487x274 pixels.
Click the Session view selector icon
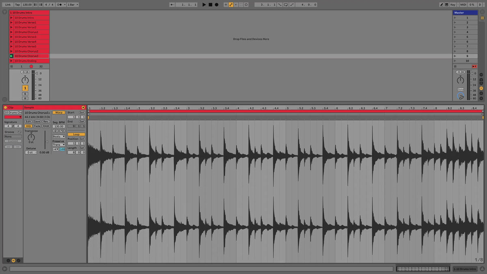click(482, 18)
